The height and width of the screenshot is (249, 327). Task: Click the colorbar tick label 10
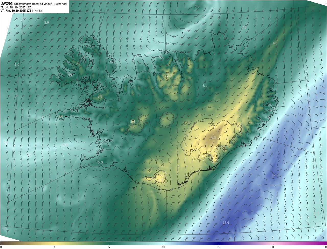[x=163, y=247]
